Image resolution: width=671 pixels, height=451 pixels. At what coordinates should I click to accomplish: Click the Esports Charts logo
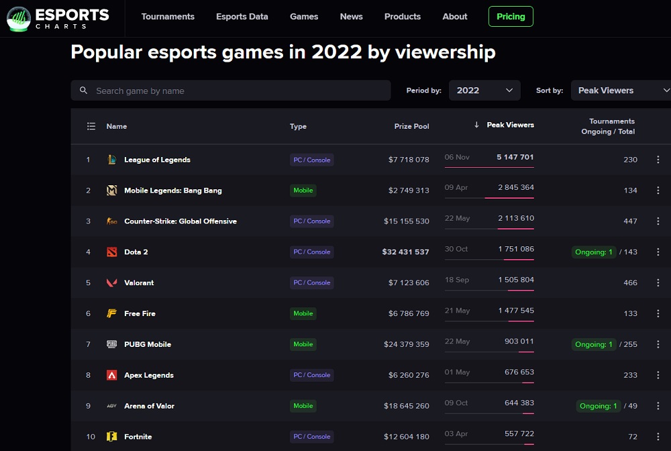coord(58,19)
